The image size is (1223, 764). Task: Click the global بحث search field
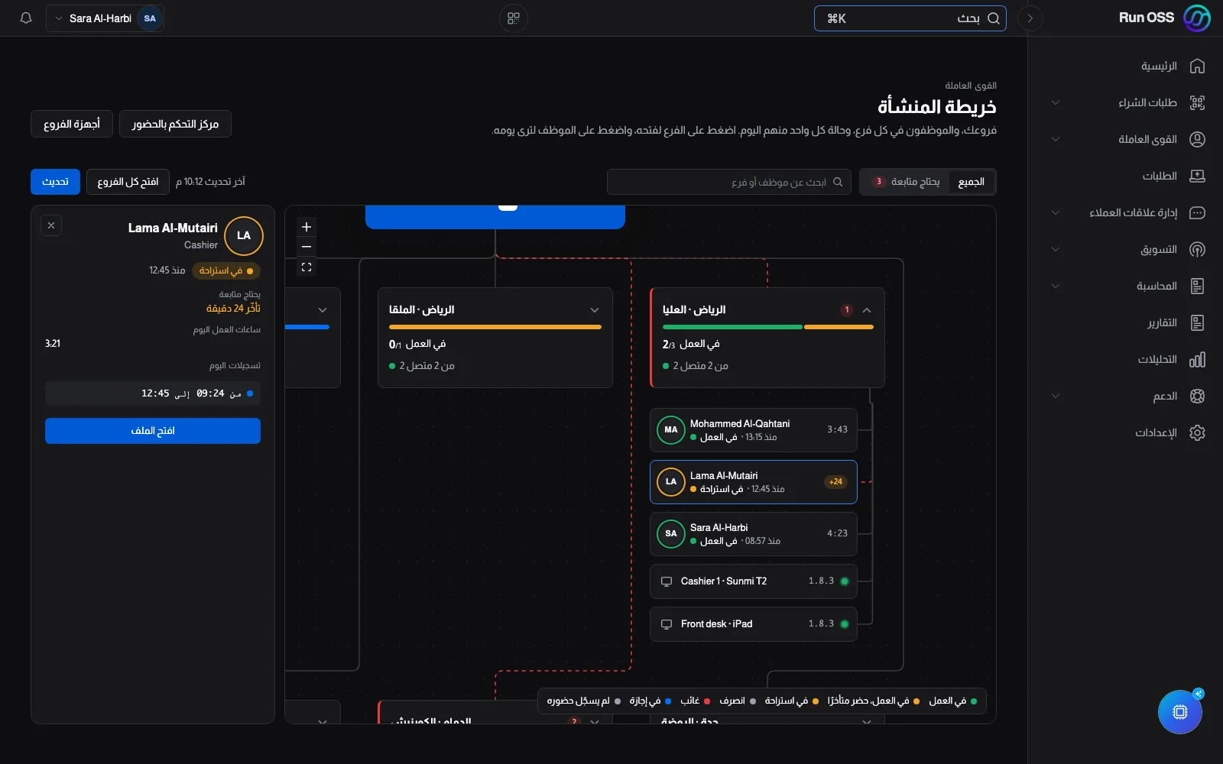[x=910, y=18]
